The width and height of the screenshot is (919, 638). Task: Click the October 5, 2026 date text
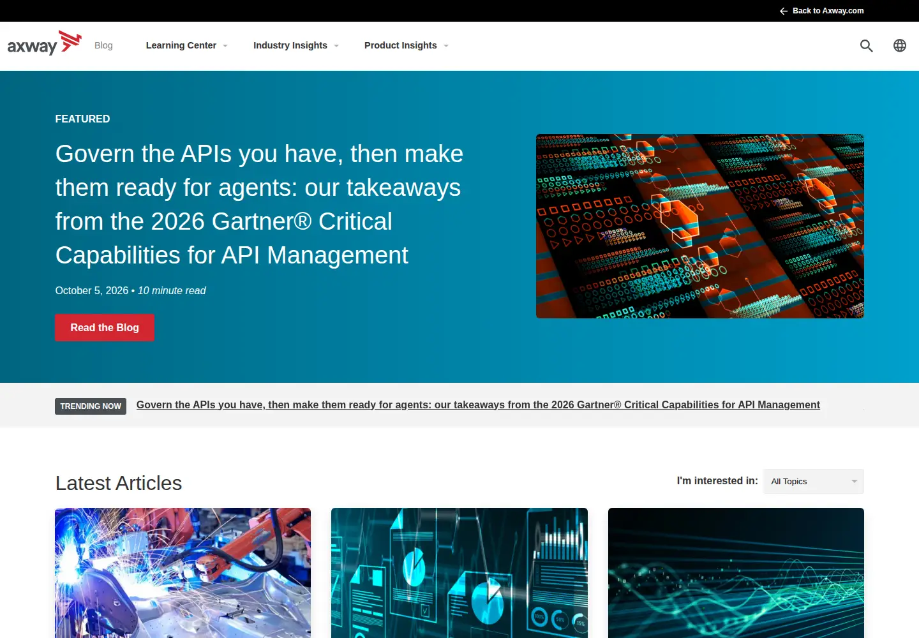tap(92, 290)
